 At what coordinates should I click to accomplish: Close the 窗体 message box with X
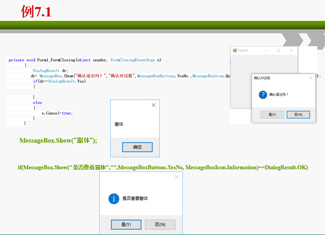click(x=153, y=105)
